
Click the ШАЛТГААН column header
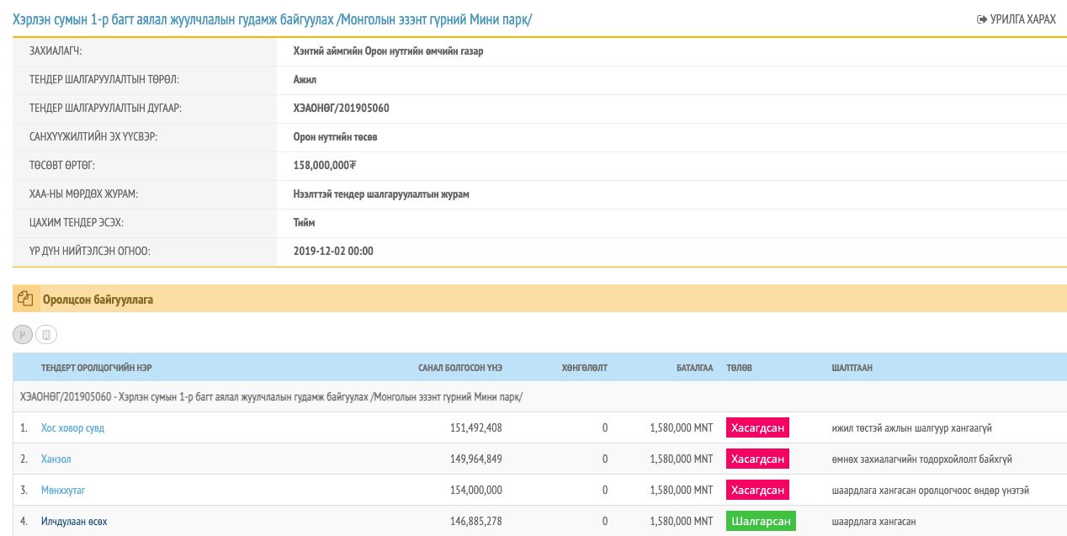coord(852,368)
